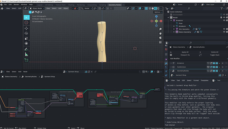The height and width of the screenshot is (129, 228).
Task: Toggle Armature modifier realtime display
Action: (214, 63)
